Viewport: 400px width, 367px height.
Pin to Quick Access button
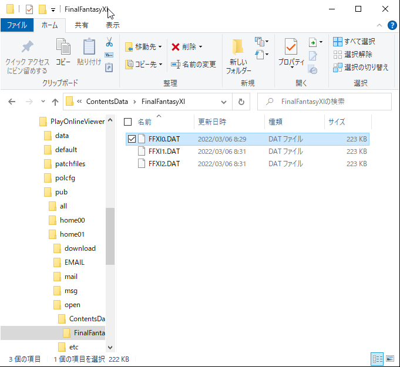tap(27, 57)
